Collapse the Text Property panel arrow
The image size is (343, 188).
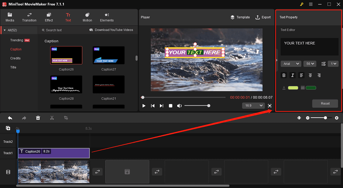coord(277,60)
